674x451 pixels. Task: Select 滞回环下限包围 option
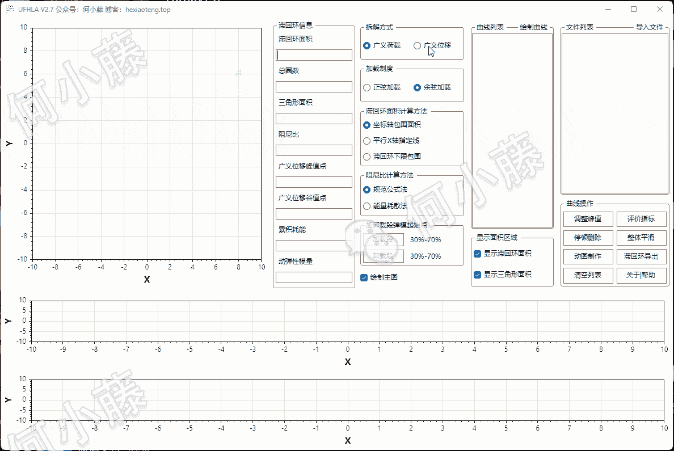367,157
